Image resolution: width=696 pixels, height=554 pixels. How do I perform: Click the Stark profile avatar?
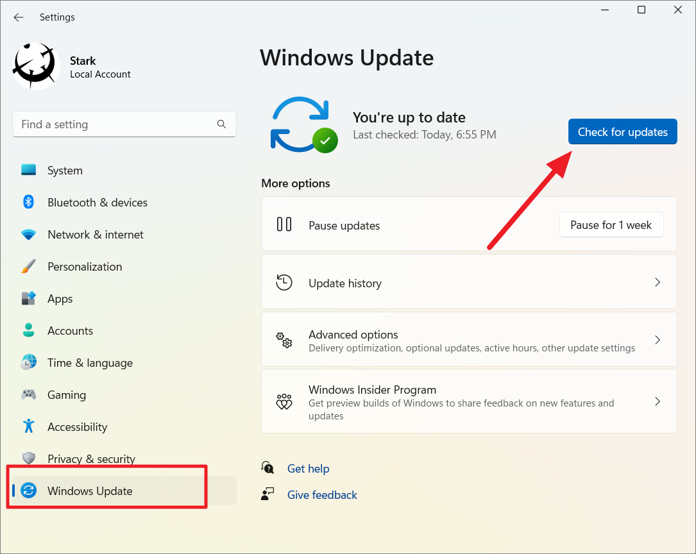coord(36,66)
